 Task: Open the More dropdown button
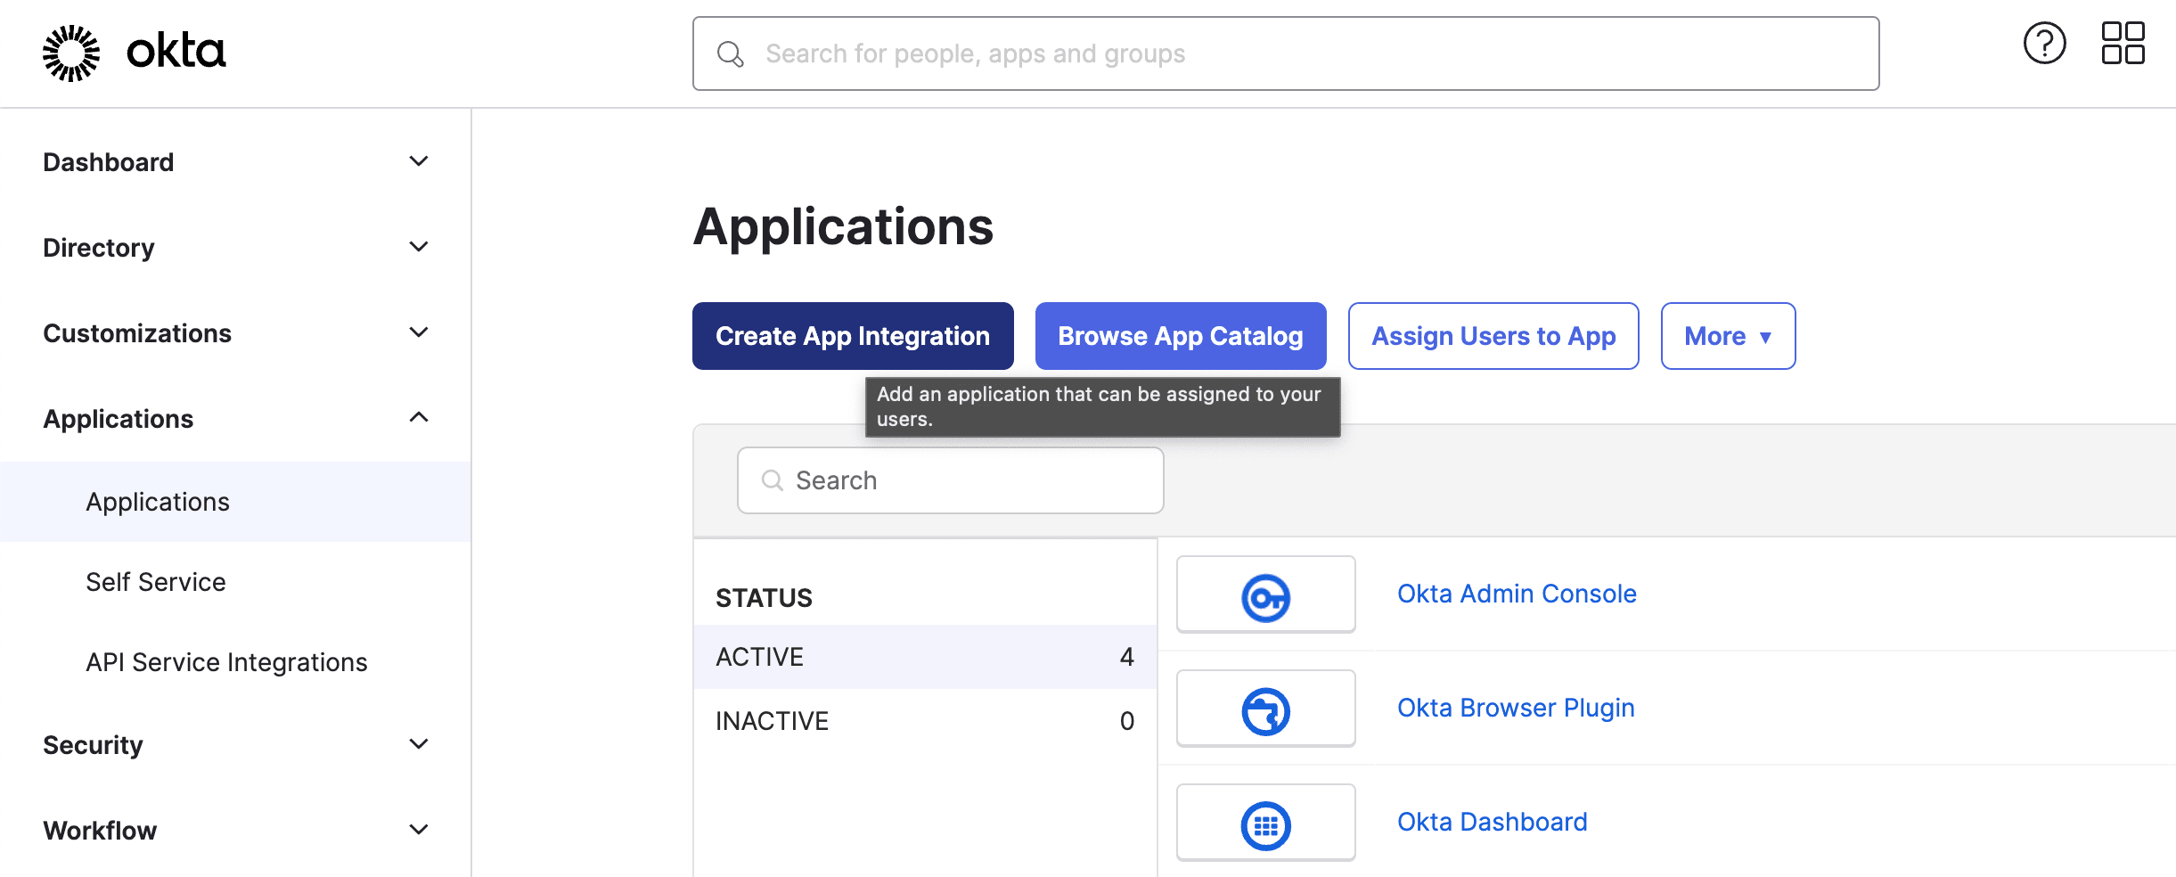tap(1727, 336)
